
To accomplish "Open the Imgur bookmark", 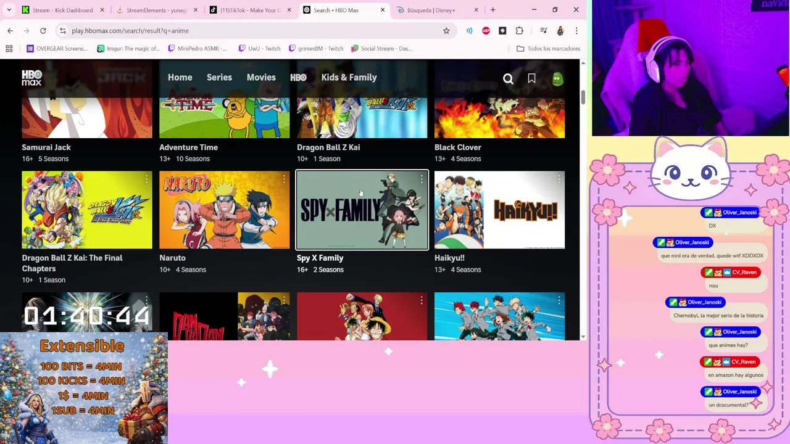I will 128,48.
